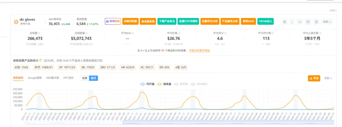Click the ski gloves keyword title

point(27,20)
